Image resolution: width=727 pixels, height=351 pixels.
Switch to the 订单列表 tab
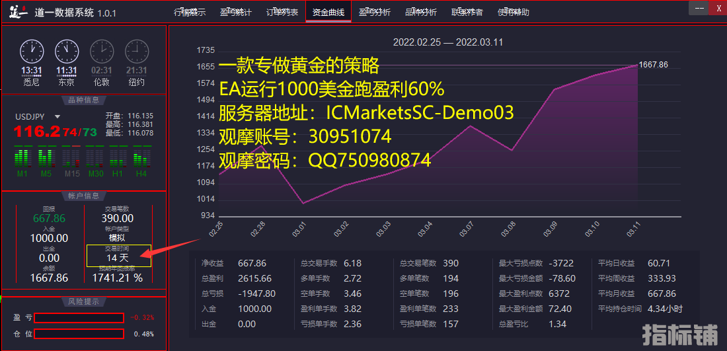(282, 12)
